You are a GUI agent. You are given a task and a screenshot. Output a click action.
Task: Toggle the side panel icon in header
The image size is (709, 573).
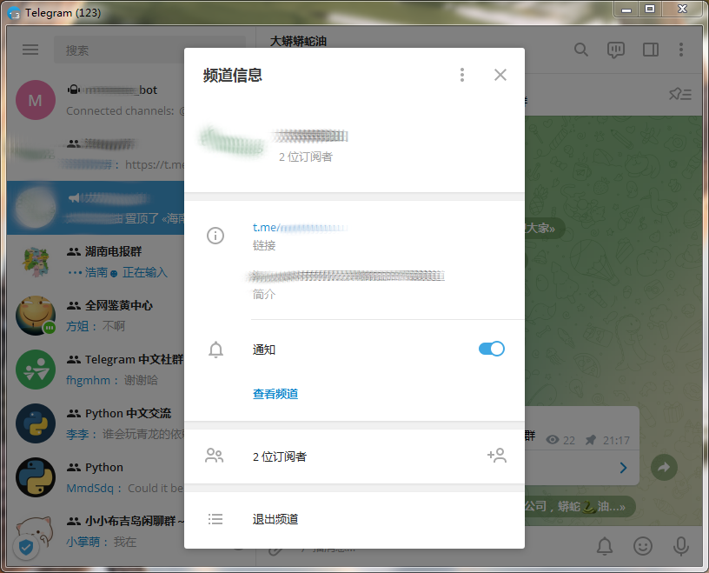coord(651,50)
